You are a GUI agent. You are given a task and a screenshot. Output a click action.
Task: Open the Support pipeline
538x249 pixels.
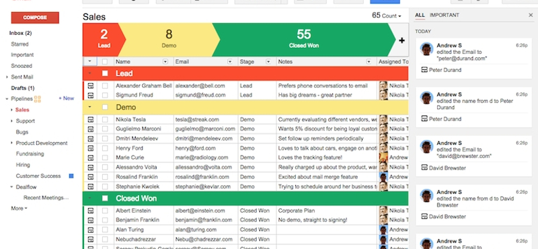pos(26,121)
